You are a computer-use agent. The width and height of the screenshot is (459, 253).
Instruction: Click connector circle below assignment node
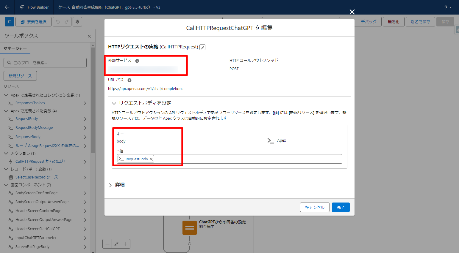click(190, 244)
